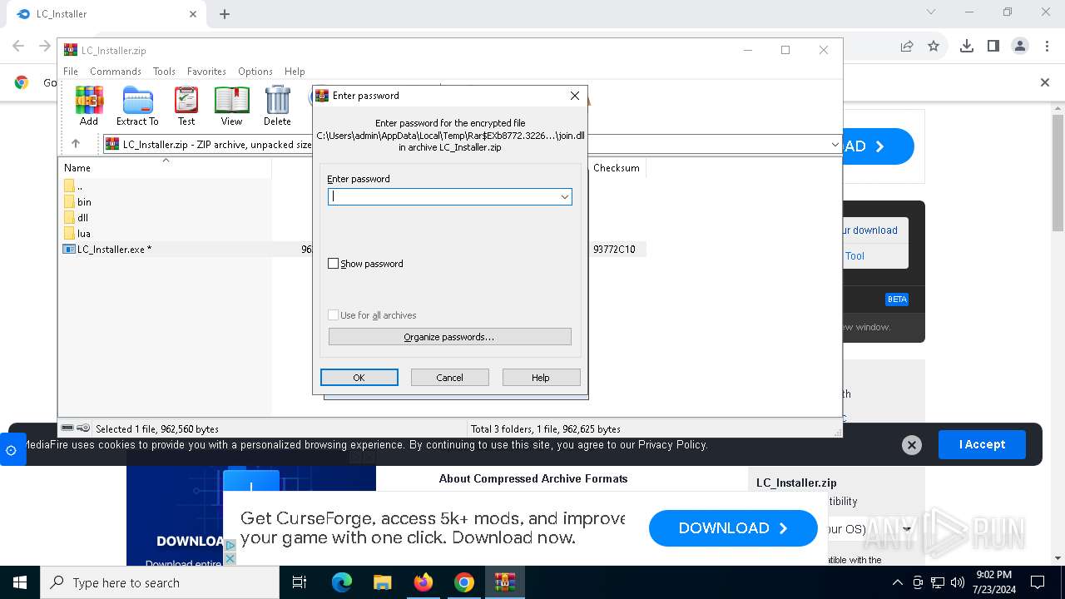Viewport: 1065px width, 599px height.
Task: Open the Help menu in WinRAR
Action: click(x=295, y=72)
